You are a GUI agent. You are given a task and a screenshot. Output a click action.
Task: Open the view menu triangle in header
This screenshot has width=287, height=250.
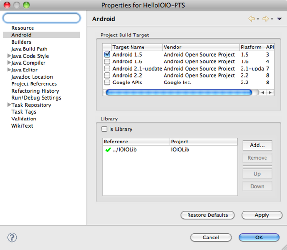[279, 19]
